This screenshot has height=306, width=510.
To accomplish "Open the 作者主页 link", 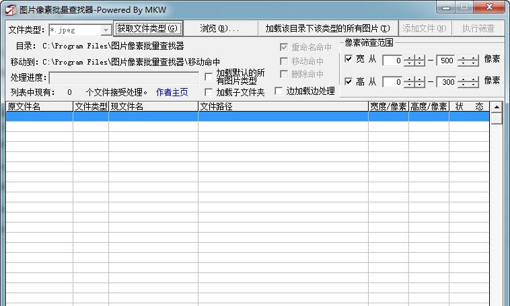I will [172, 92].
